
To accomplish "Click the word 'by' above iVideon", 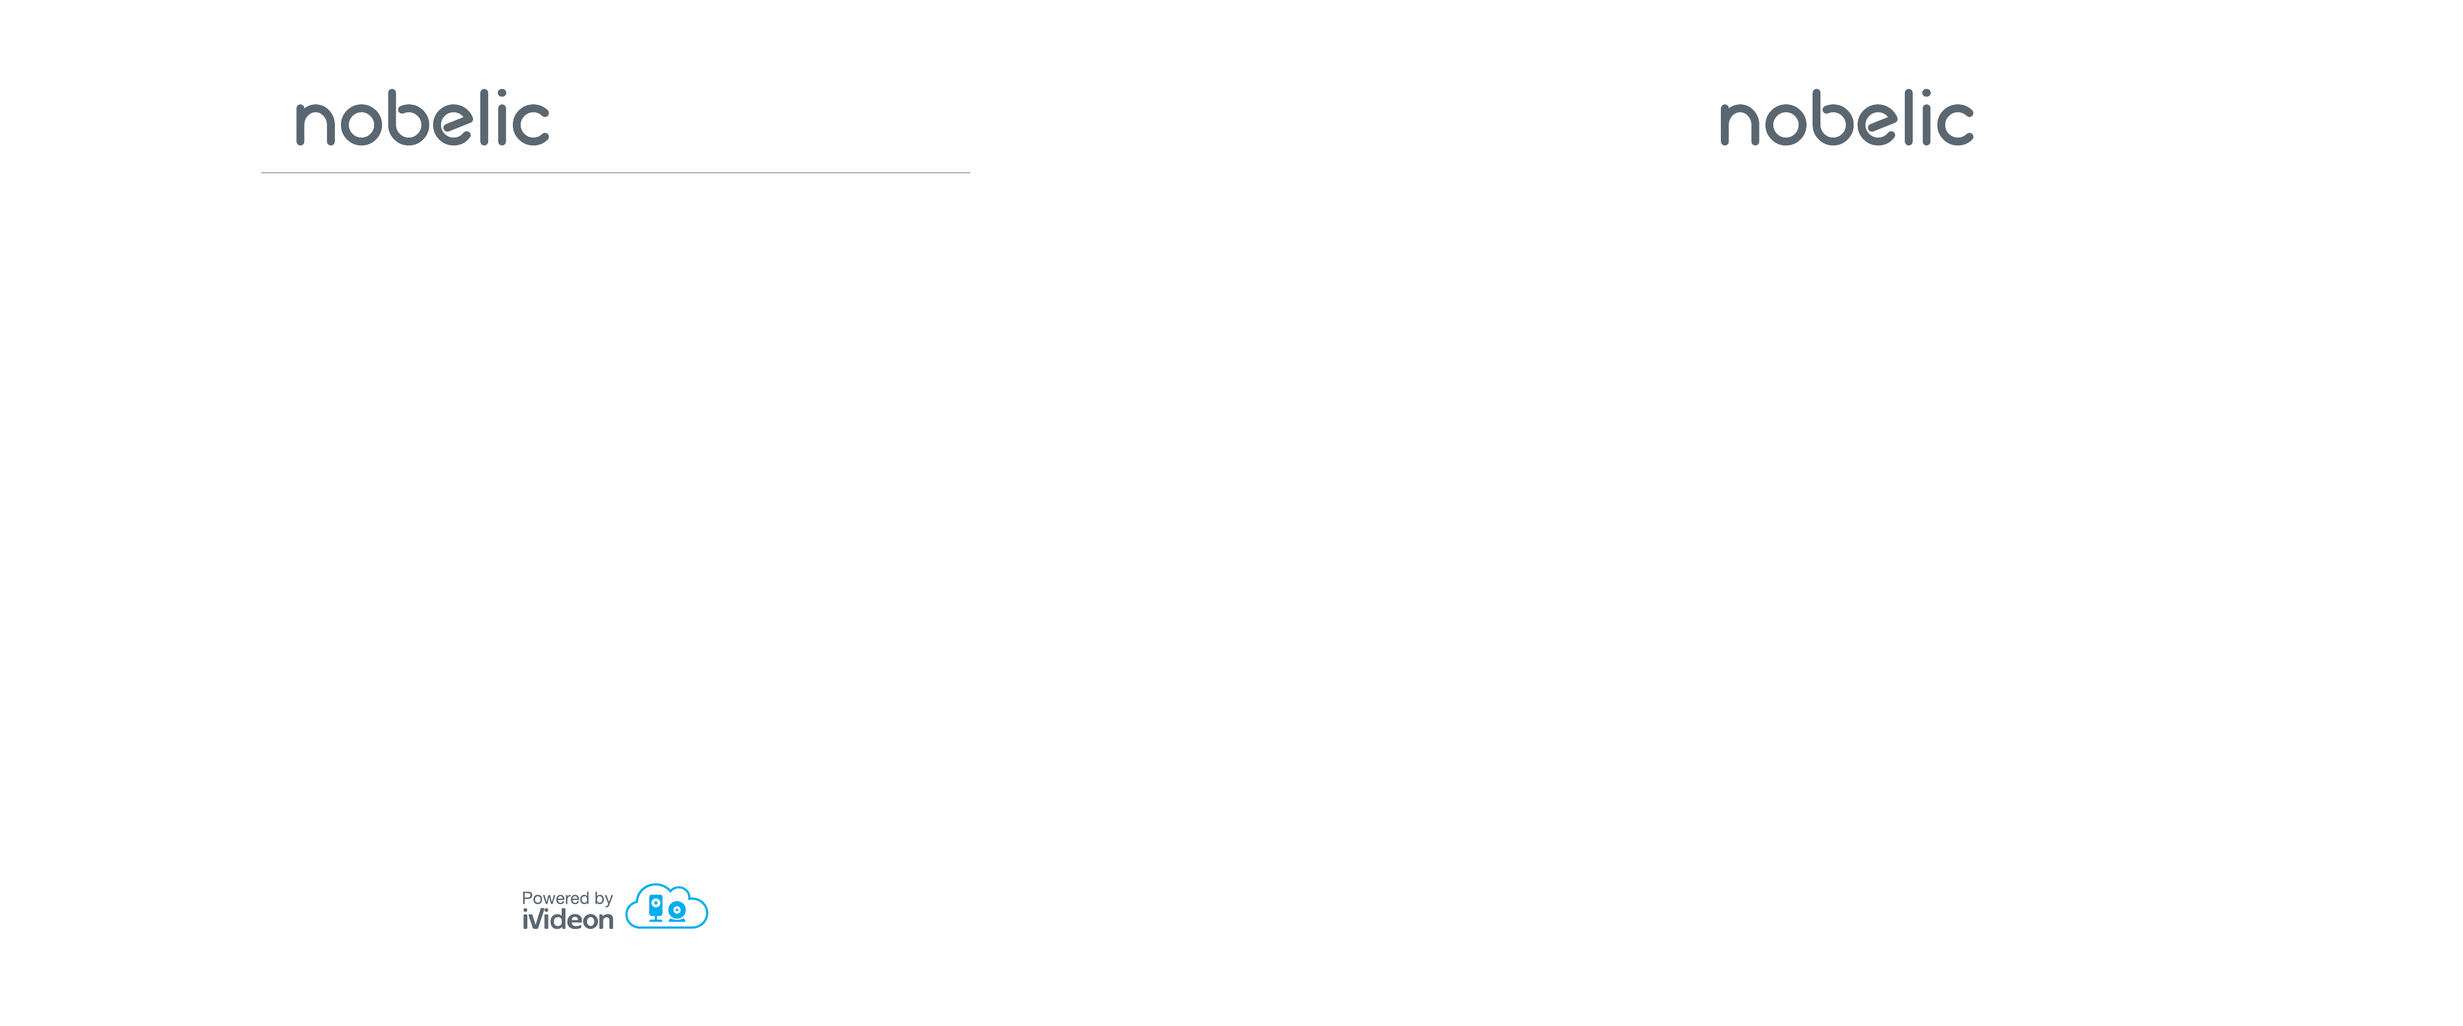I will pyautogui.click(x=604, y=900).
